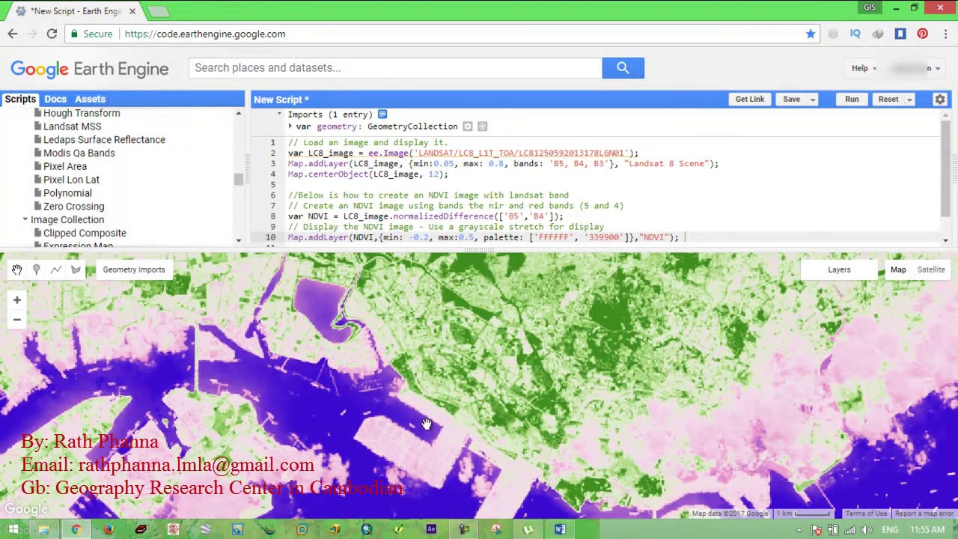
Task: Expand the var geometry import entry
Action: [290, 127]
